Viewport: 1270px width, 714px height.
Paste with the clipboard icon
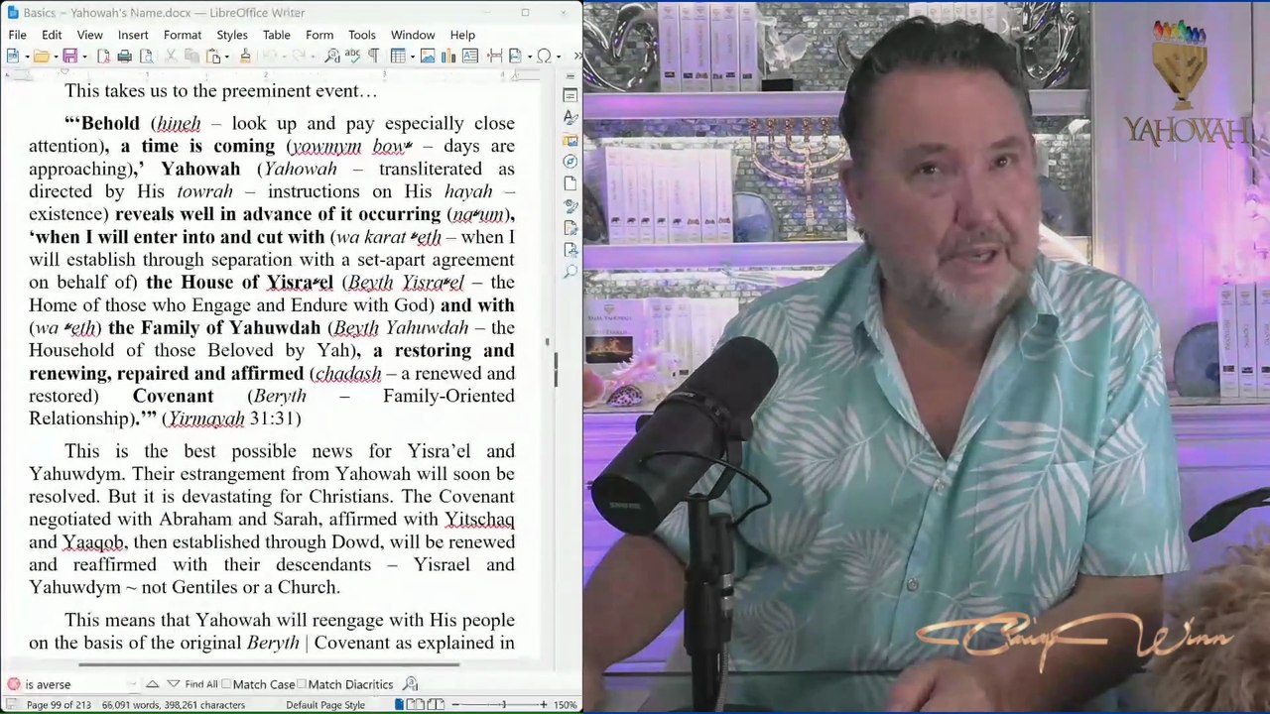point(212,57)
